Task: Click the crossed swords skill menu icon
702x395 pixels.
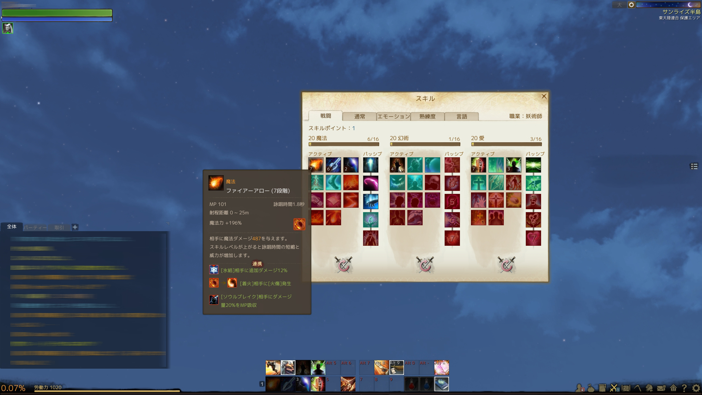Action: tap(614, 388)
